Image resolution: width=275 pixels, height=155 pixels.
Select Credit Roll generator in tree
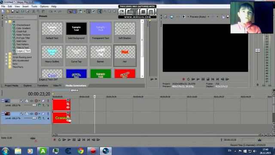point(21,31)
